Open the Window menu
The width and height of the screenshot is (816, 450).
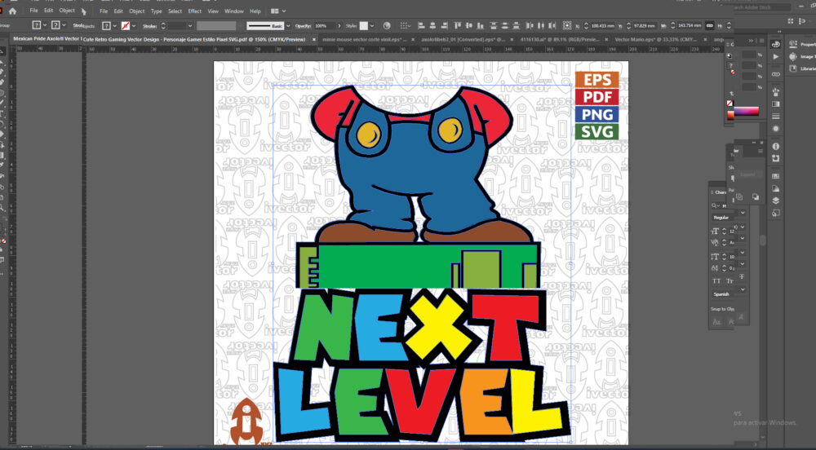233,11
